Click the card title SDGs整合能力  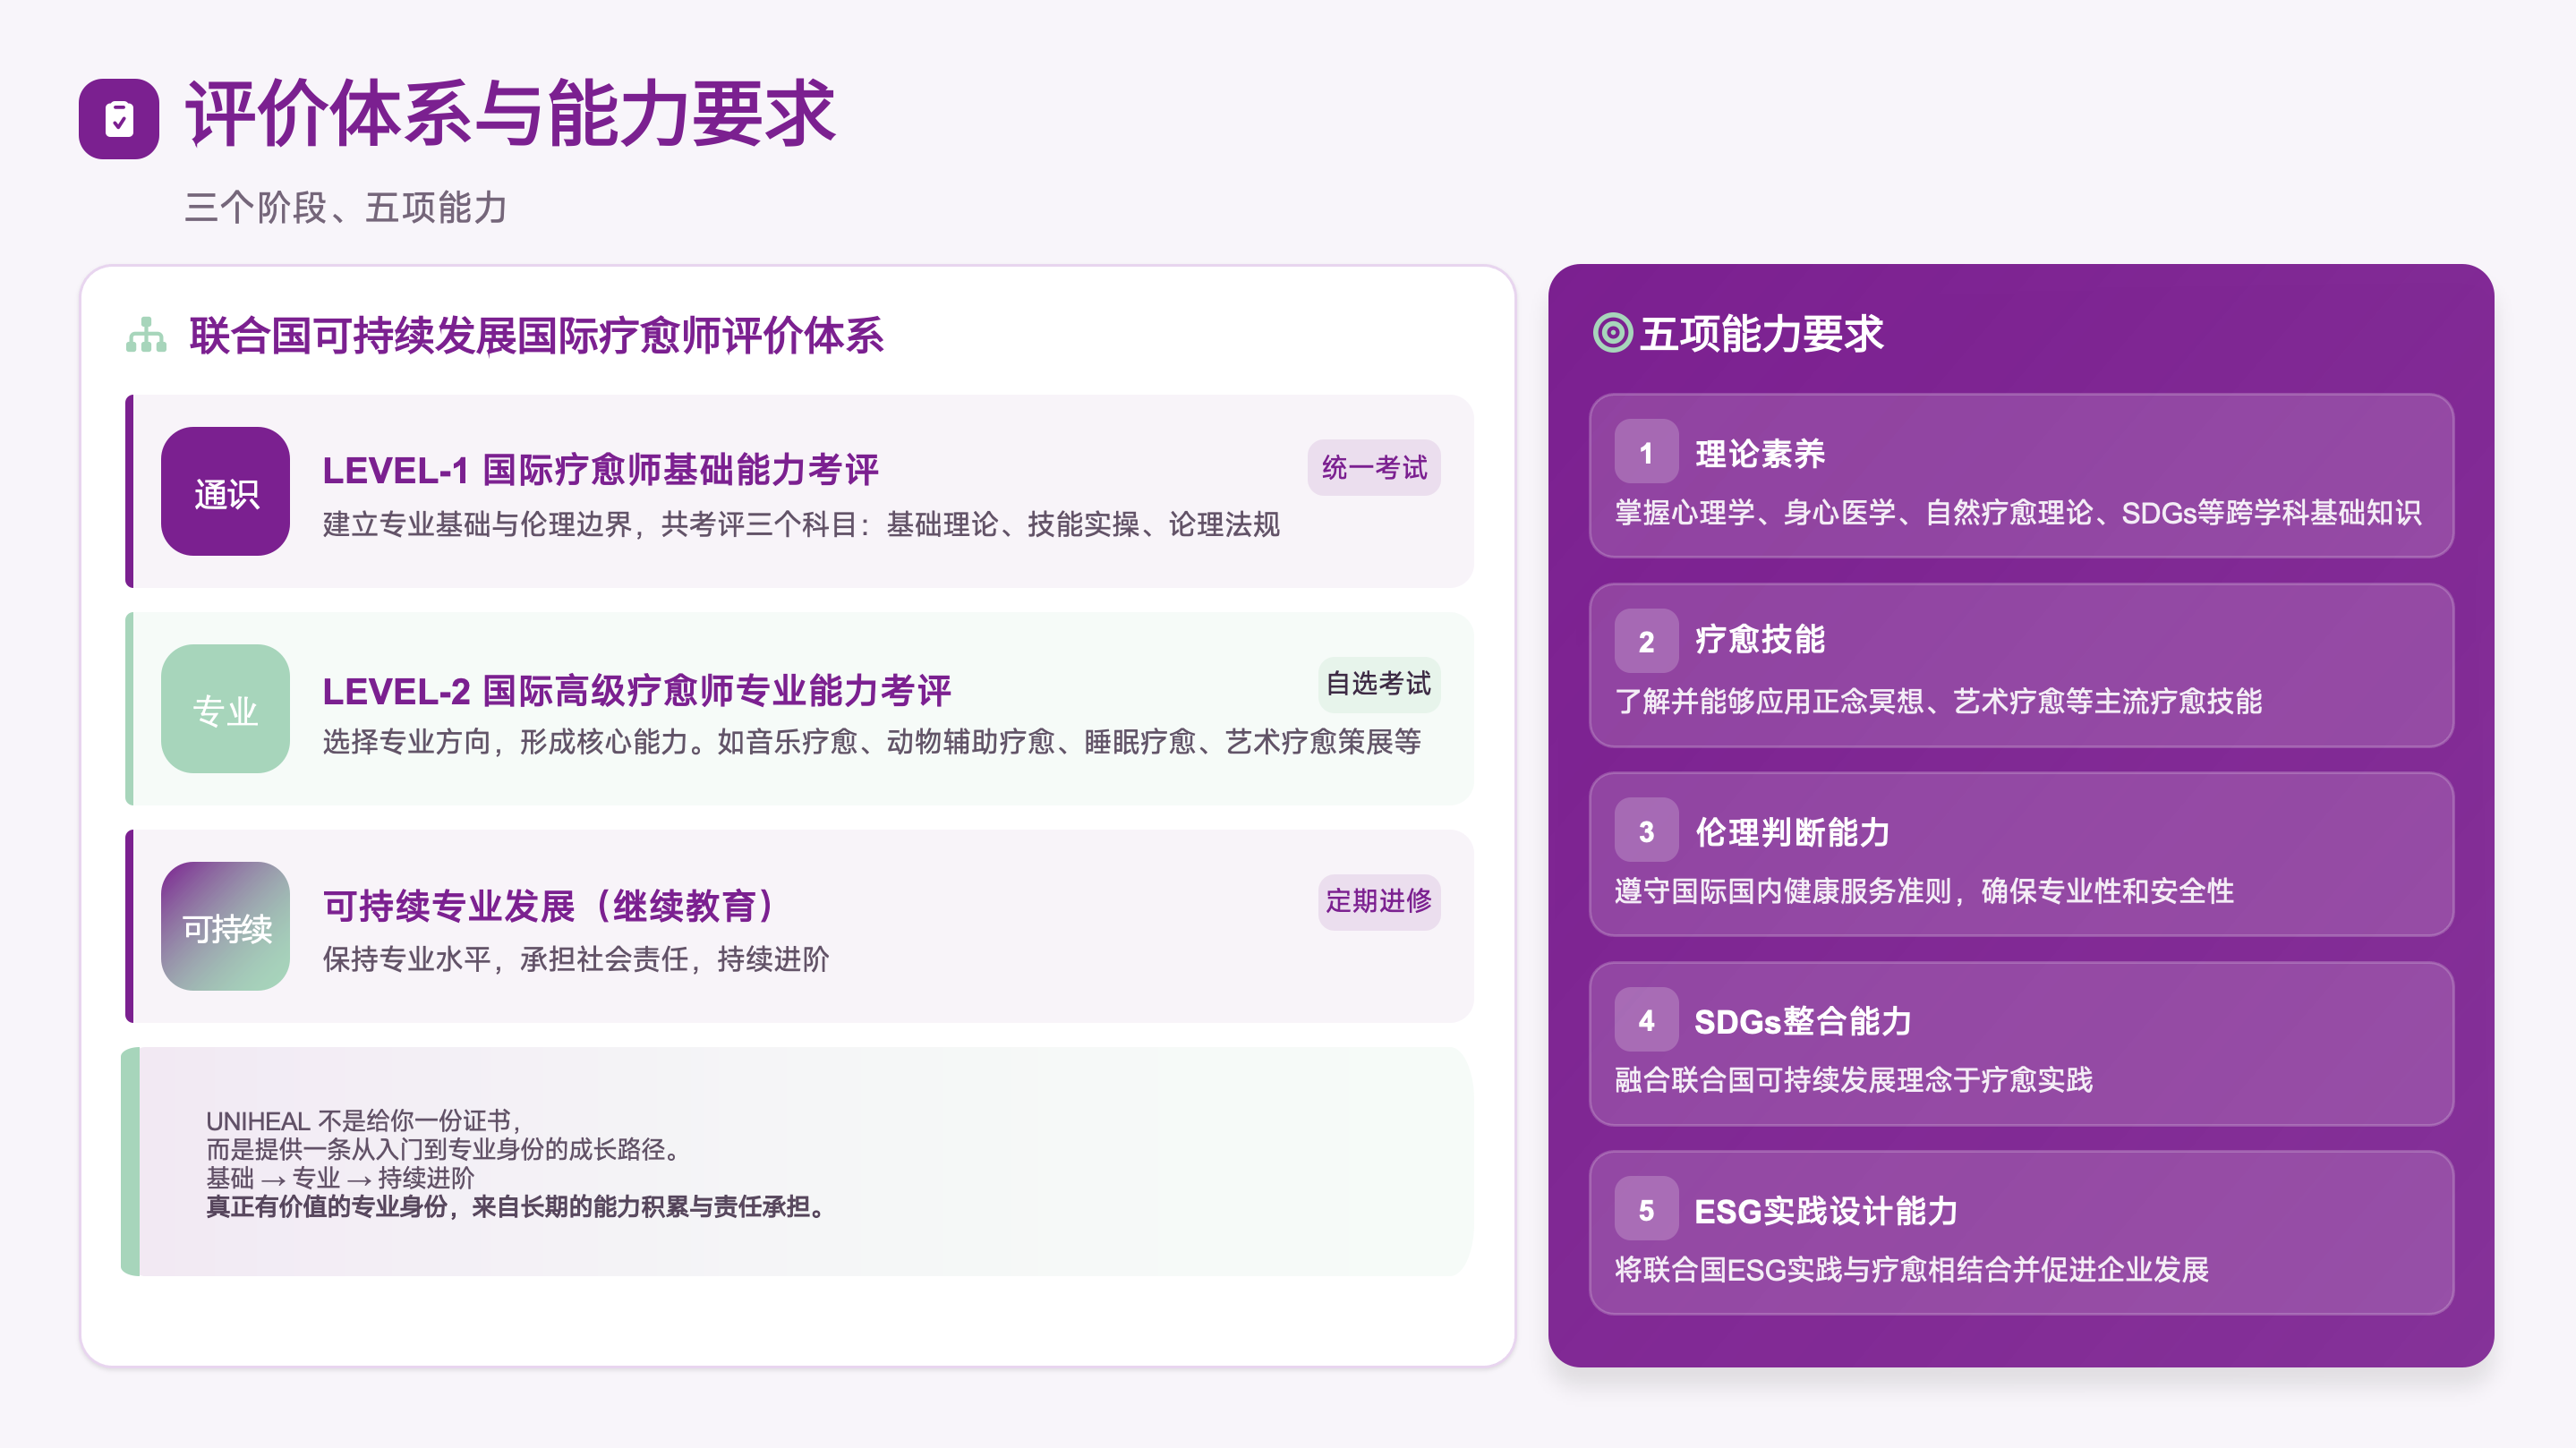pos(1802,1022)
